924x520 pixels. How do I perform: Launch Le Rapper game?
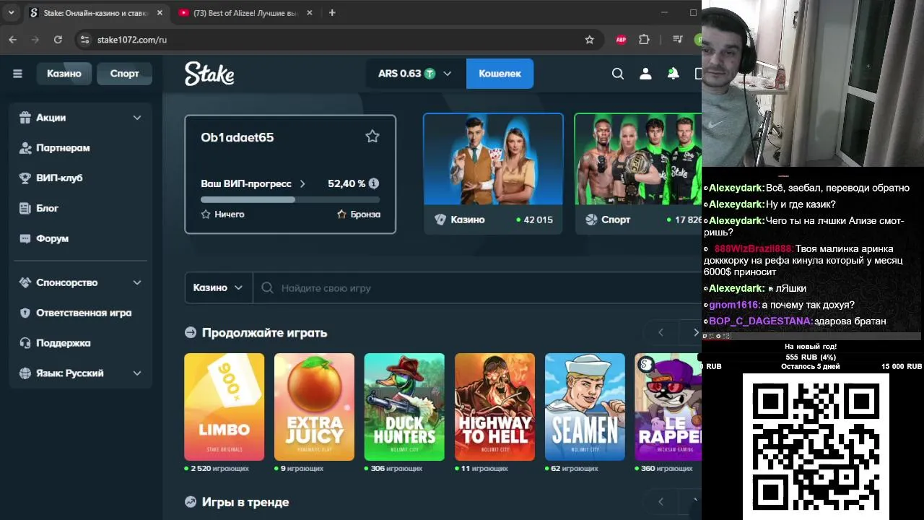(x=668, y=407)
